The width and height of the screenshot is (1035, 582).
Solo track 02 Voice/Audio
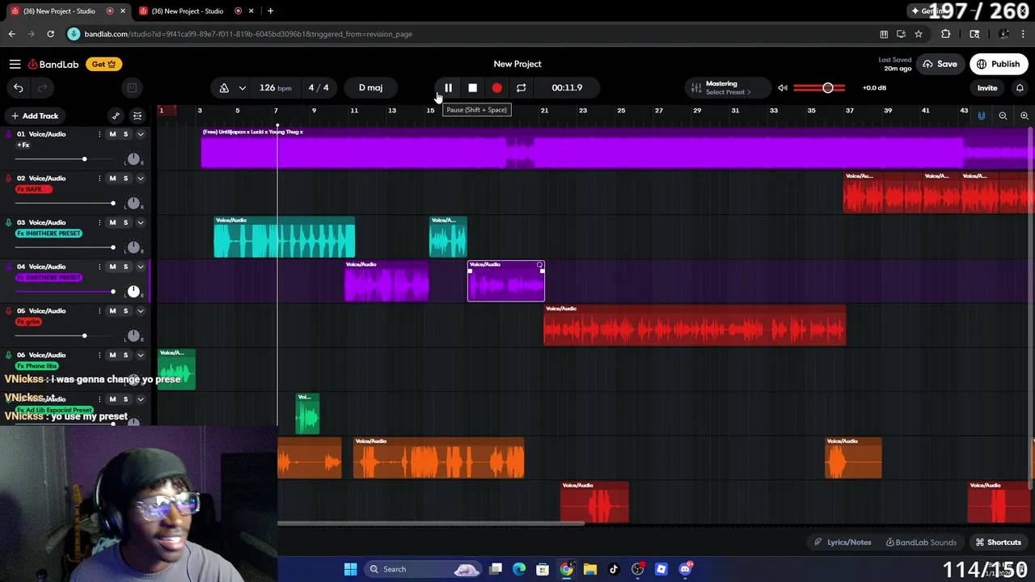tap(125, 179)
